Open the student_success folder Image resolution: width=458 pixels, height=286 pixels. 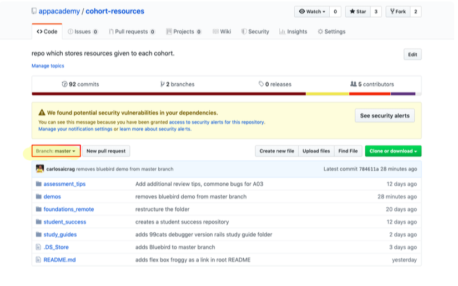65,222
